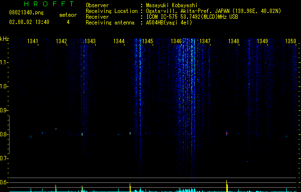Click the meteor label
Viewport: 301px width, 192px height.
[x=68, y=15]
